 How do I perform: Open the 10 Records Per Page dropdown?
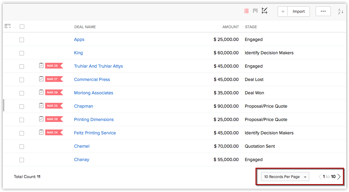[x=285, y=177]
